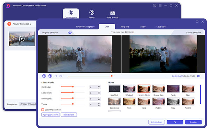Decrease the Luminosité value with down arrow
The height and width of the screenshot is (130, 210).
pyautogui.click(x=99, y=100)
